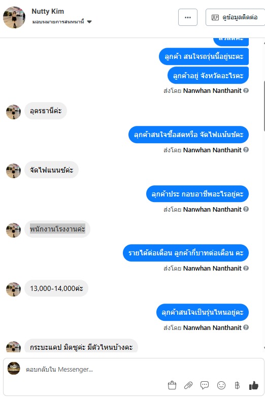
Task: Open saved replies speech bubble icon
Action: [x=205, y=385]
